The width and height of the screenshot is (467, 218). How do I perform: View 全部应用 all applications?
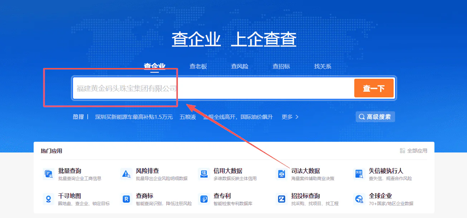point(414,151)
